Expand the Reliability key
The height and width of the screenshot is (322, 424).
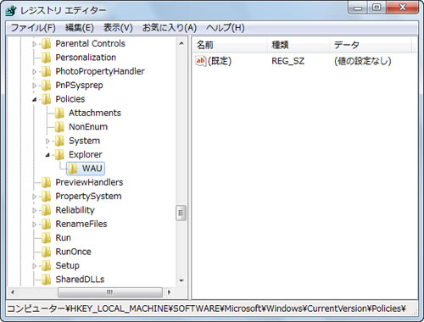point(35,210)
